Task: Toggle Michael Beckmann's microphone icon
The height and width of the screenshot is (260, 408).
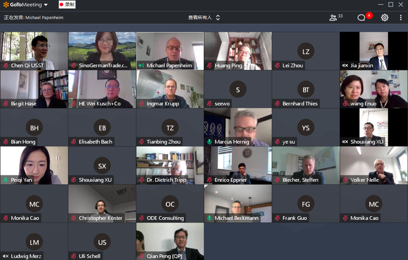Action: pos(209,218)
